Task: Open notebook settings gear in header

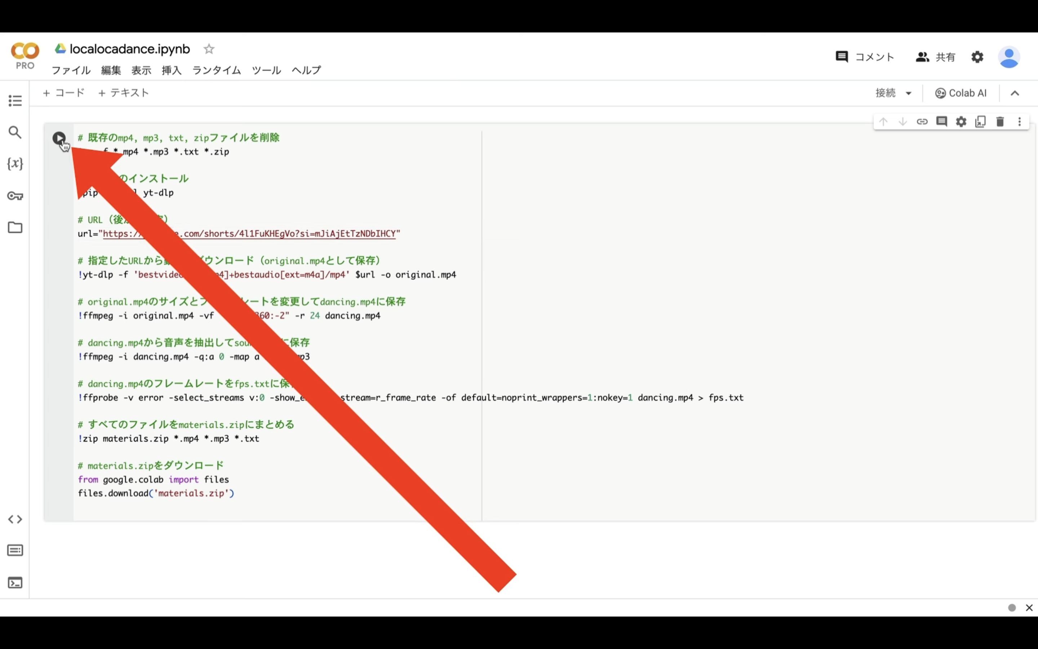Action: (x=977, y=57)
